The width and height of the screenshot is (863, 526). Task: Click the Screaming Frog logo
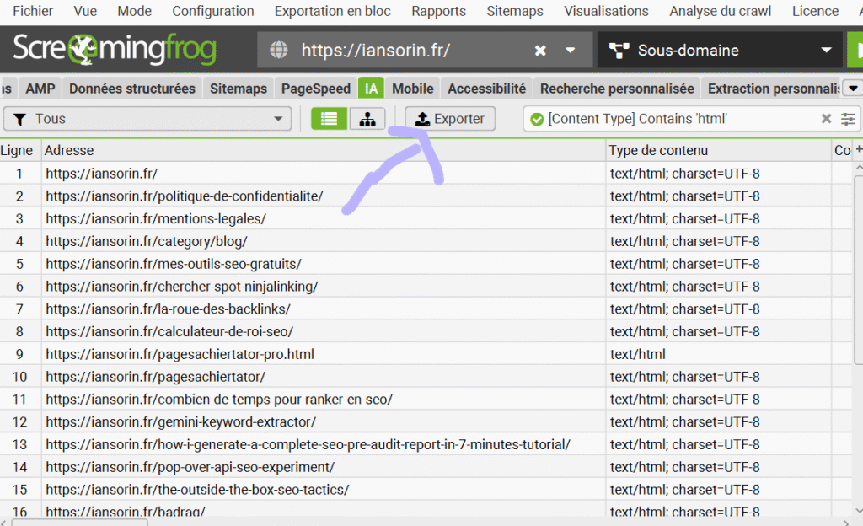[x=115, y=50]
